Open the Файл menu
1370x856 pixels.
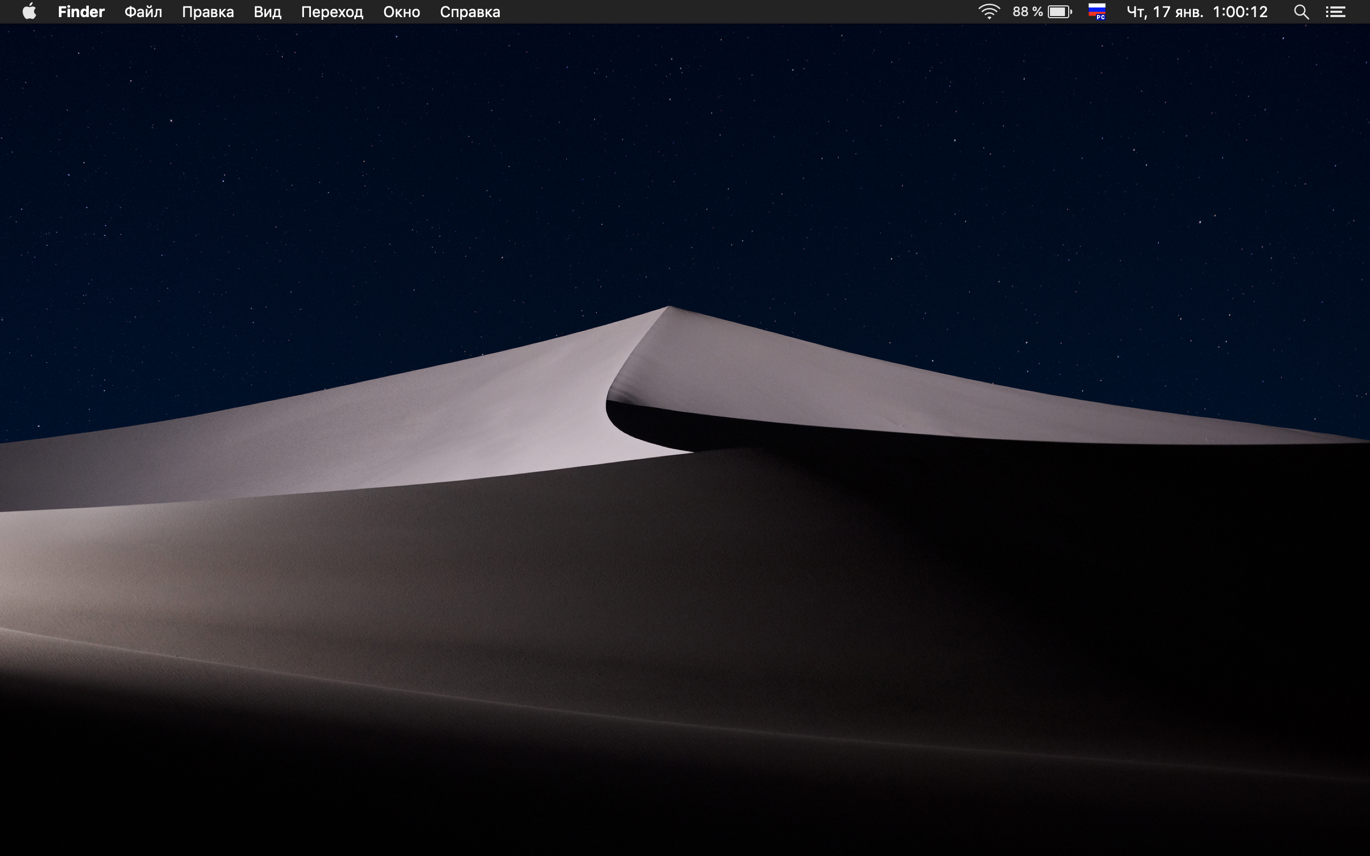click(x=143, y=12)
